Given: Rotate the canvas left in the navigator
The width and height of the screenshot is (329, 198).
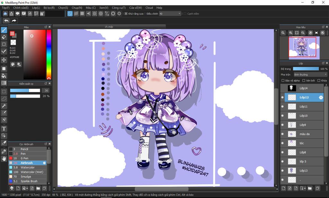Looking at the screenshot, I should click(310, 33).
